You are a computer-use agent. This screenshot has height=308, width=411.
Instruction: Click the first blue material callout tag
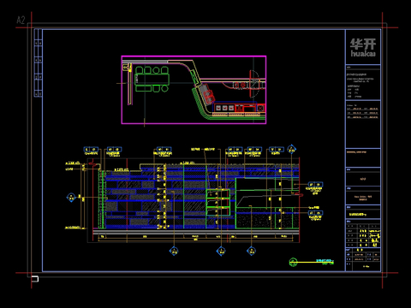(x=91, y=150)
